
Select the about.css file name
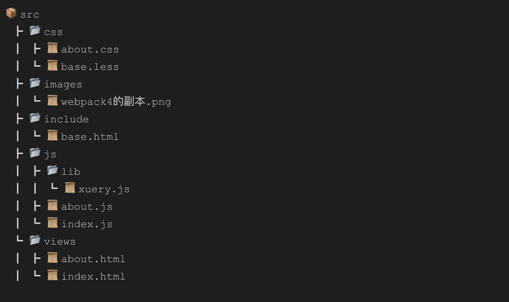coord(90,50)
